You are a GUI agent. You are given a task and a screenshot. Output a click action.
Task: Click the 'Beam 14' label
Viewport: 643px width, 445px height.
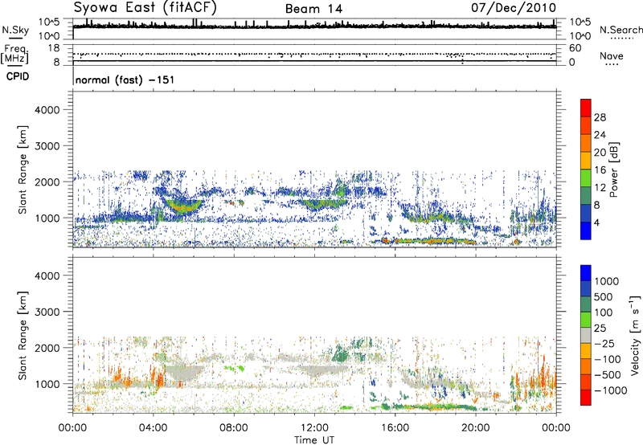pyautogui.click(x=313, y=9)
